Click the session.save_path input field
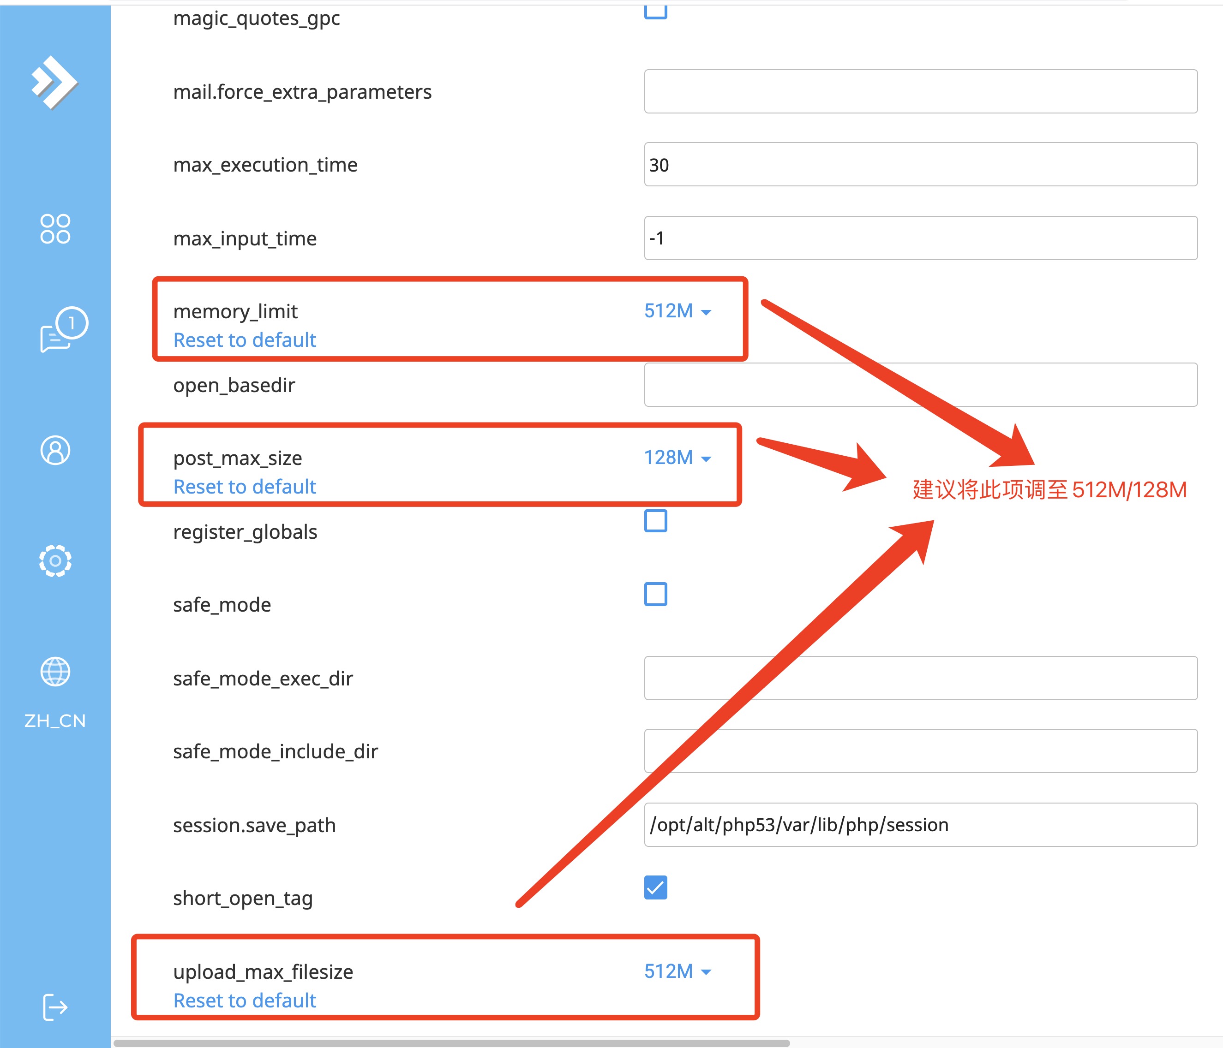1223x1048 pixels. tap(920, 824)
